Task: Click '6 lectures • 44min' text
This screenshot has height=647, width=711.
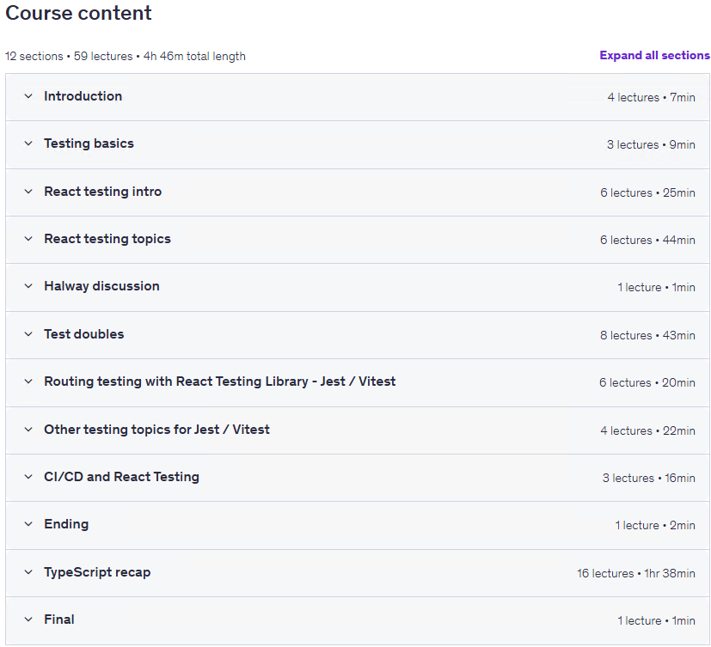Action: coord(647,240)
